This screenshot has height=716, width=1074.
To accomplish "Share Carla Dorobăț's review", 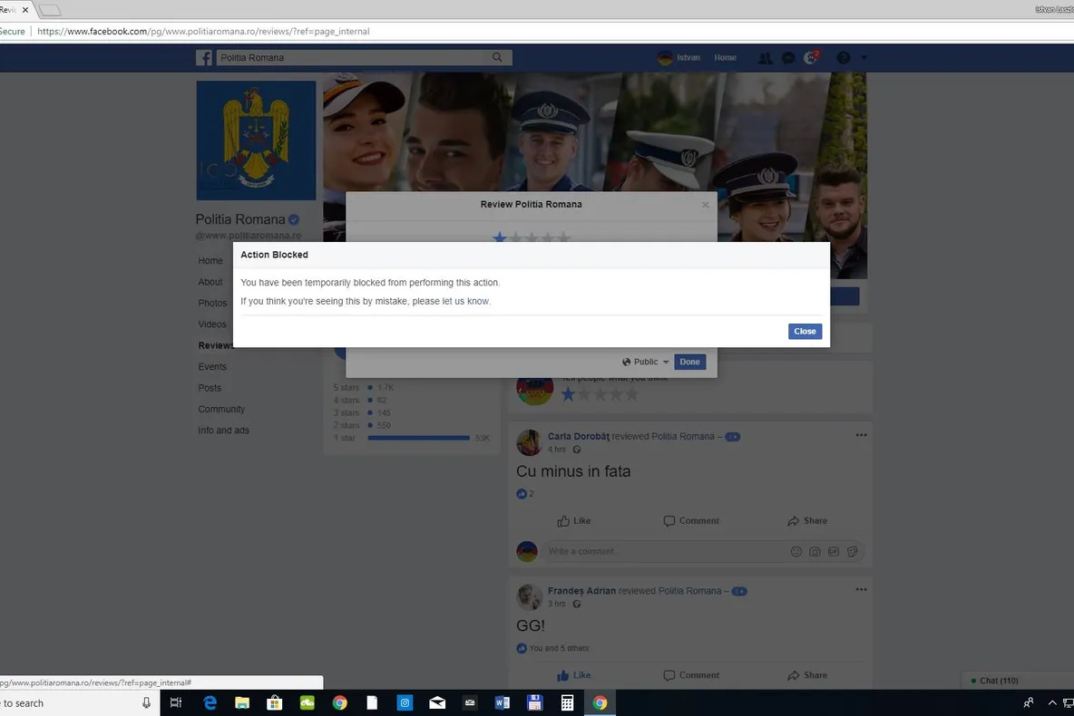I will coord(807,521).
